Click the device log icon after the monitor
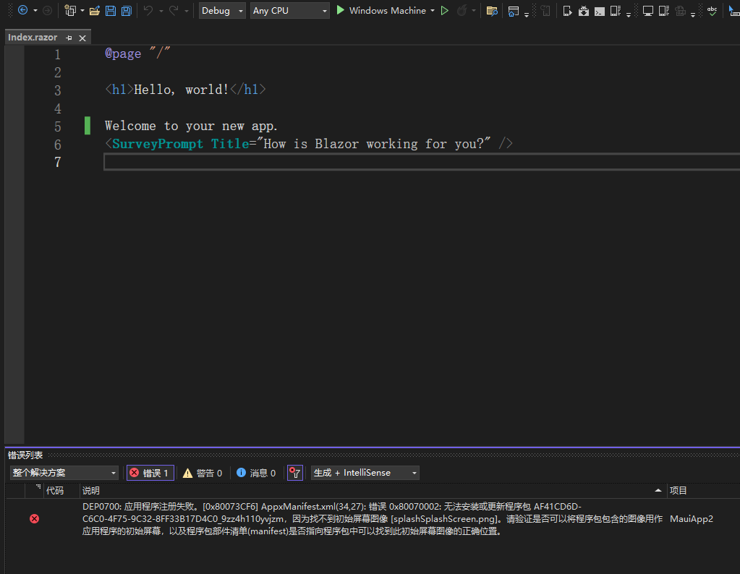This screenshot has width=740, height=574. tap(664, 10)
